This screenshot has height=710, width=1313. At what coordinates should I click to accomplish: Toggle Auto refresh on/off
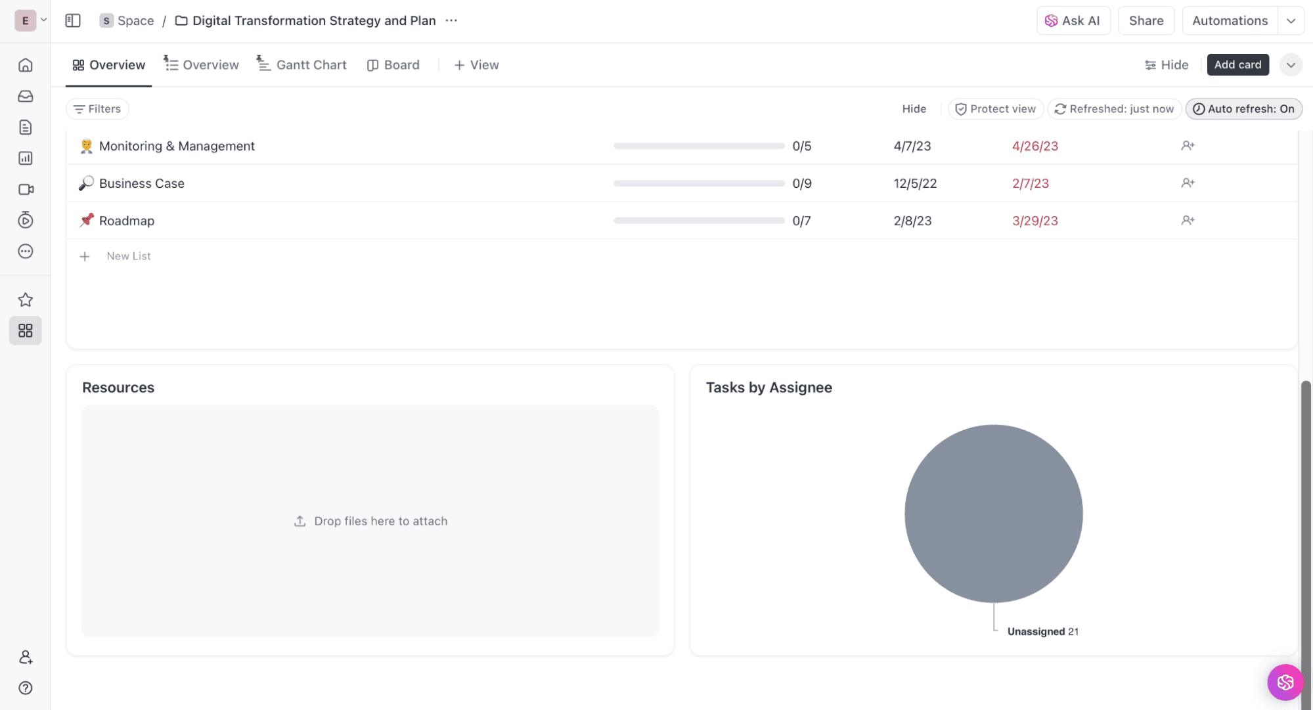[x=1244, y=108]
